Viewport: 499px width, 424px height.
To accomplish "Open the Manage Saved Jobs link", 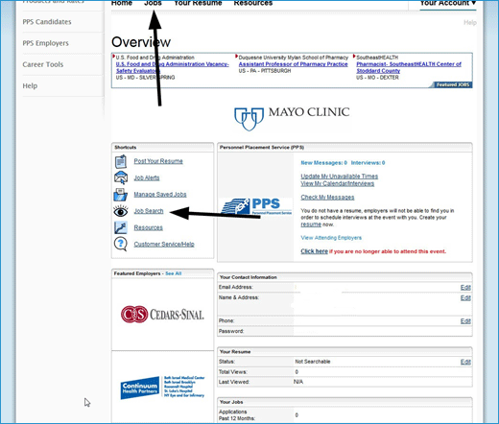I will pos(160,195).
